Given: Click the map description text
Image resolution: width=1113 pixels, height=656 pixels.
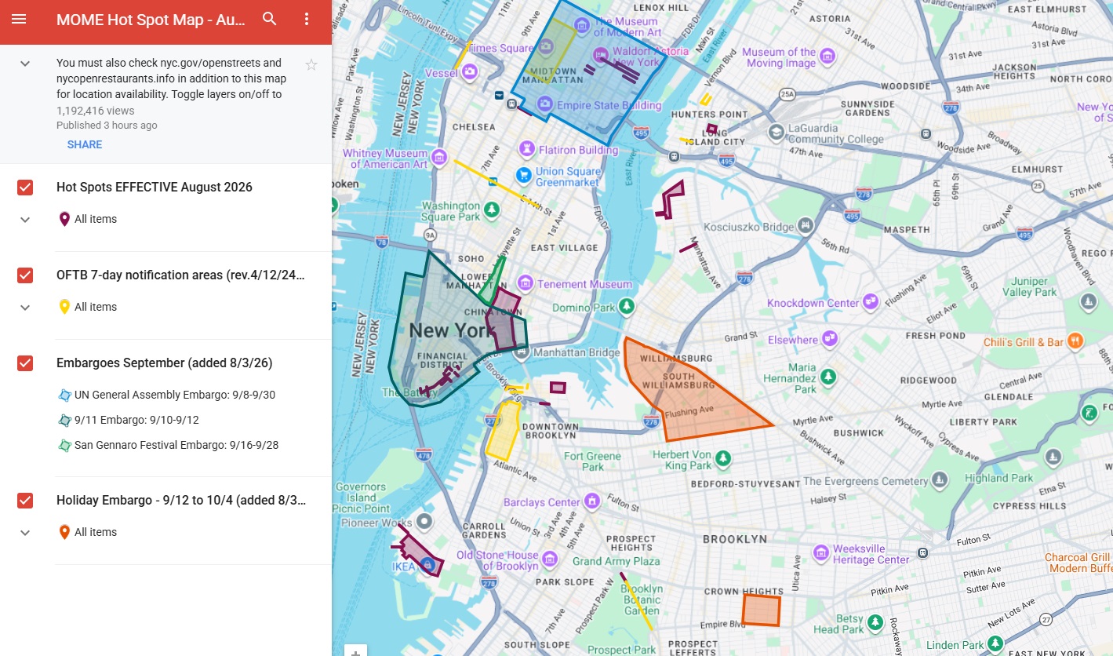Looking at the screenshot, I should (x=171, y=78).
